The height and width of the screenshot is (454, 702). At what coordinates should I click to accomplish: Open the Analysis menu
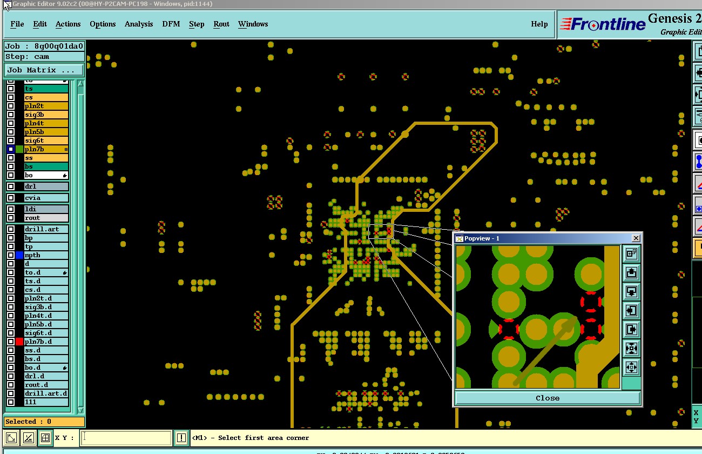click(x=139, y=24)
